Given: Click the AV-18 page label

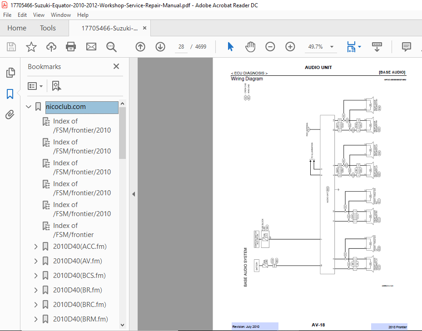Looking at the screenshot, I should (318, 325).
